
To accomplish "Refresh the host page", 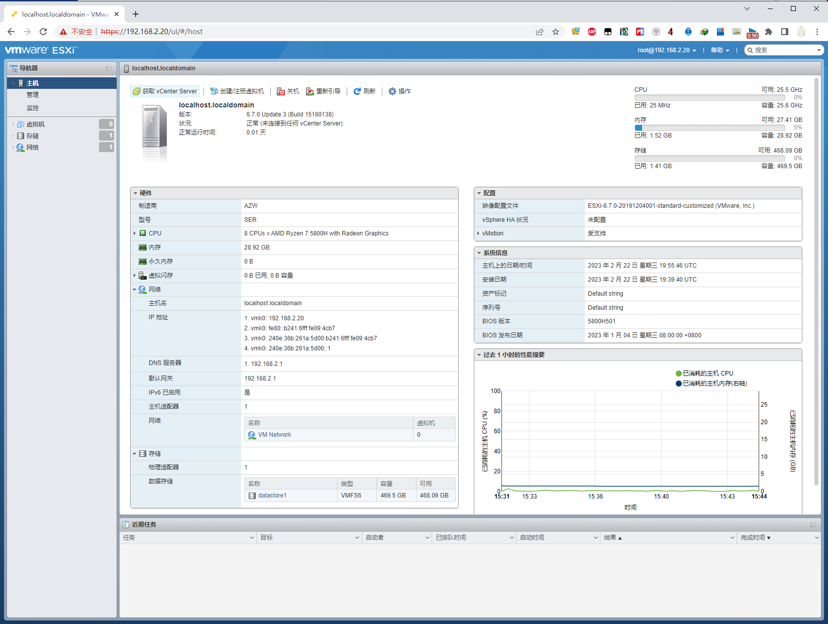I will click(364, 91).
